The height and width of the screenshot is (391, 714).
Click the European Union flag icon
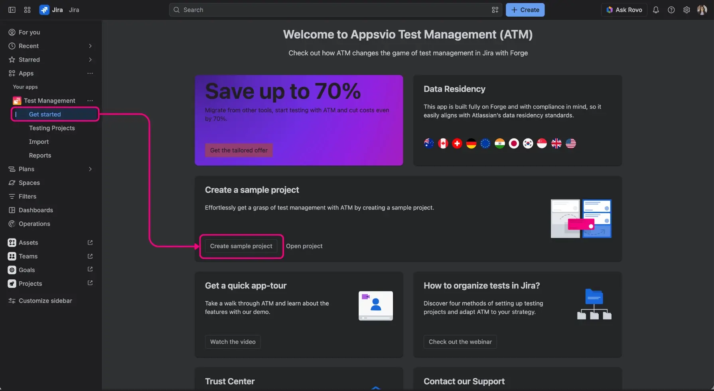coord(485,143)
